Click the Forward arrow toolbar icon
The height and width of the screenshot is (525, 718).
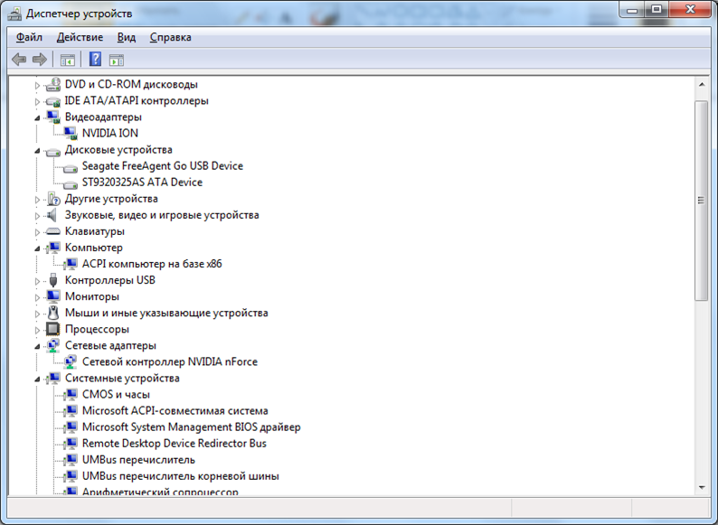click(40, 59)
